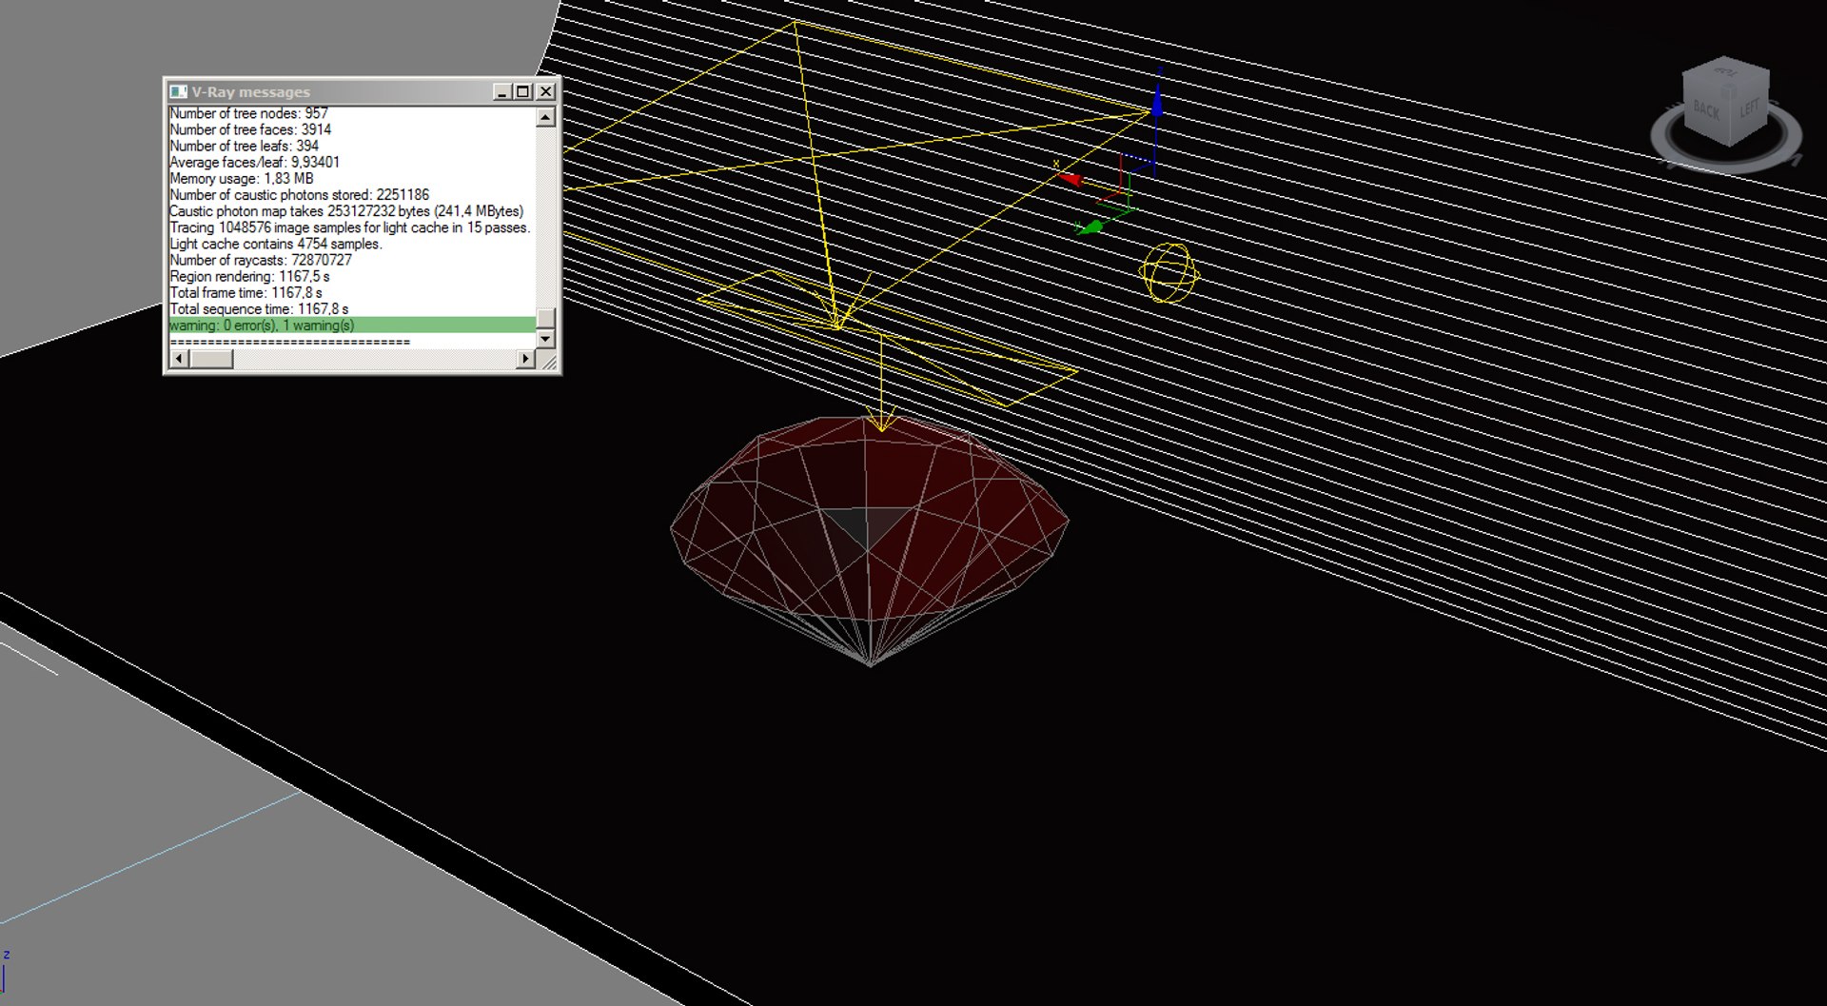1827x1006 pixels.
Task: Click the blue Z-axis gizmo arrow
Action: 1157,102
